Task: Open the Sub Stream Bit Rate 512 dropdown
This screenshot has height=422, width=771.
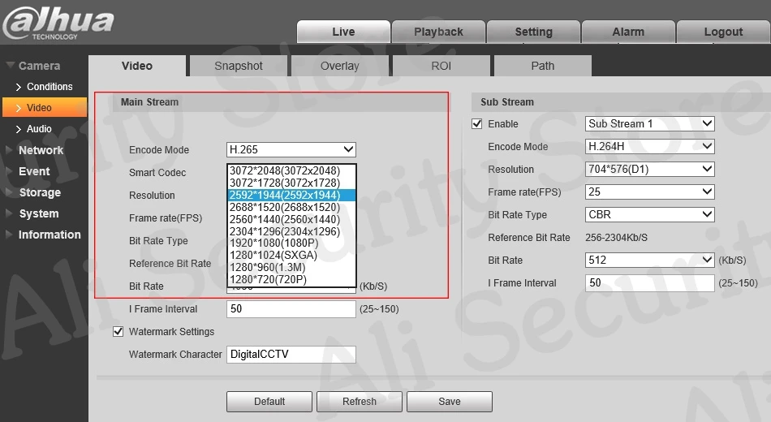Action: coord(649,261)
